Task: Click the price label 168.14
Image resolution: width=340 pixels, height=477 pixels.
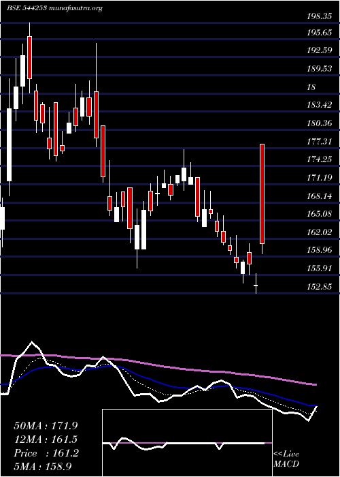Action: click(319, 196)
